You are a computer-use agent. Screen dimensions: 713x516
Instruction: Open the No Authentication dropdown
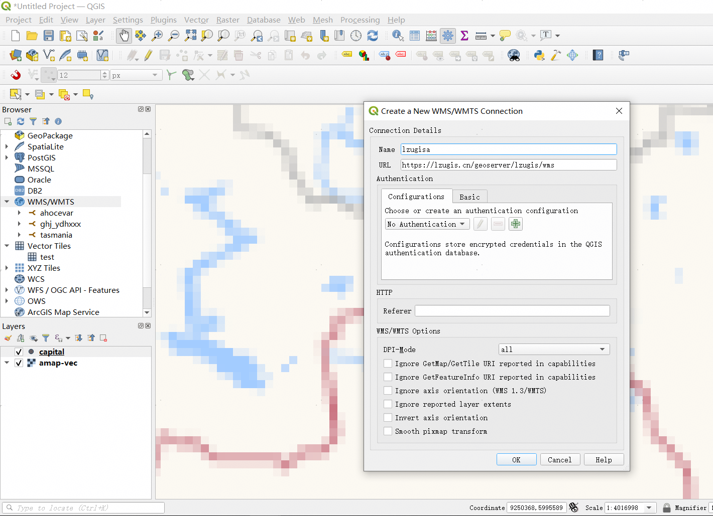pos(427,224)
